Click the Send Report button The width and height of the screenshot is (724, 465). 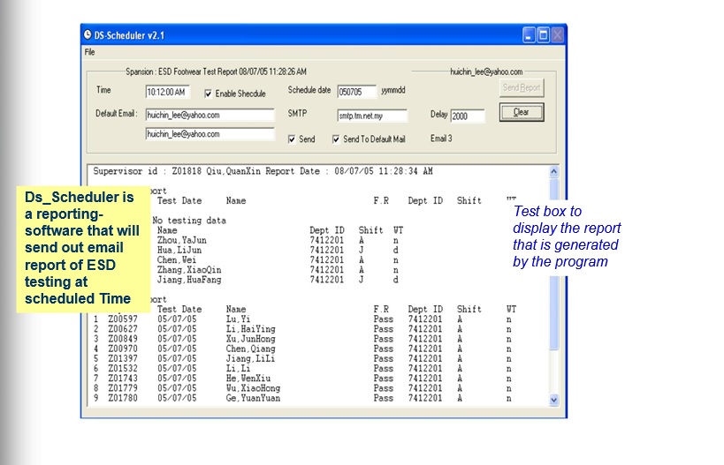522,88
